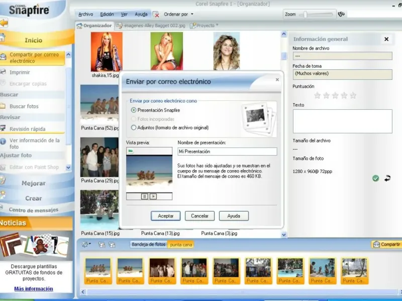Click the Nombre de presentación text field
The width and height of the screenshot is (402, 301).
click(x=227, y=152)
